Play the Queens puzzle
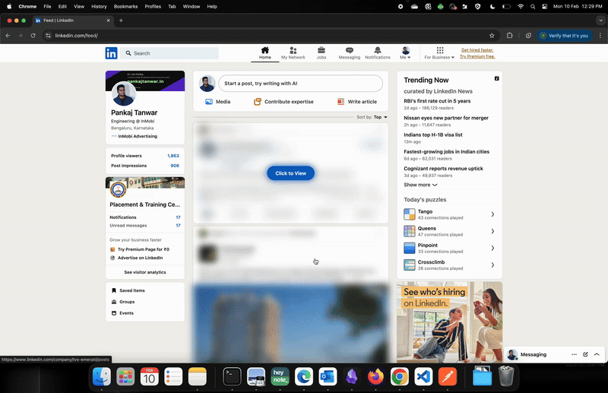608x393 pixels. click(x=449, y=231)
